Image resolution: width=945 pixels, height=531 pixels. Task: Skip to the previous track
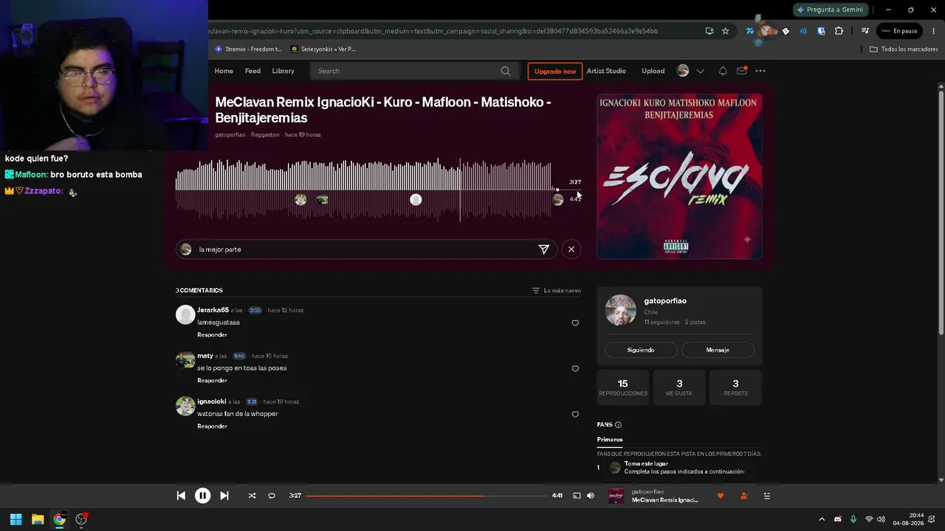(181, 496)
